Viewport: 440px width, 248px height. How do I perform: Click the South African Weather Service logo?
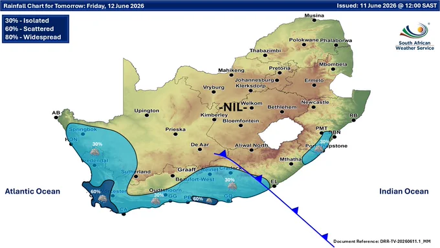pos(415,36)
